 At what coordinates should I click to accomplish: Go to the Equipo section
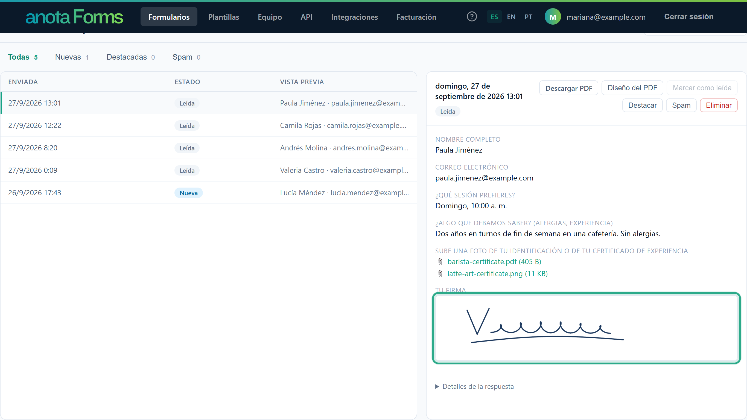[x=270, y=17]
